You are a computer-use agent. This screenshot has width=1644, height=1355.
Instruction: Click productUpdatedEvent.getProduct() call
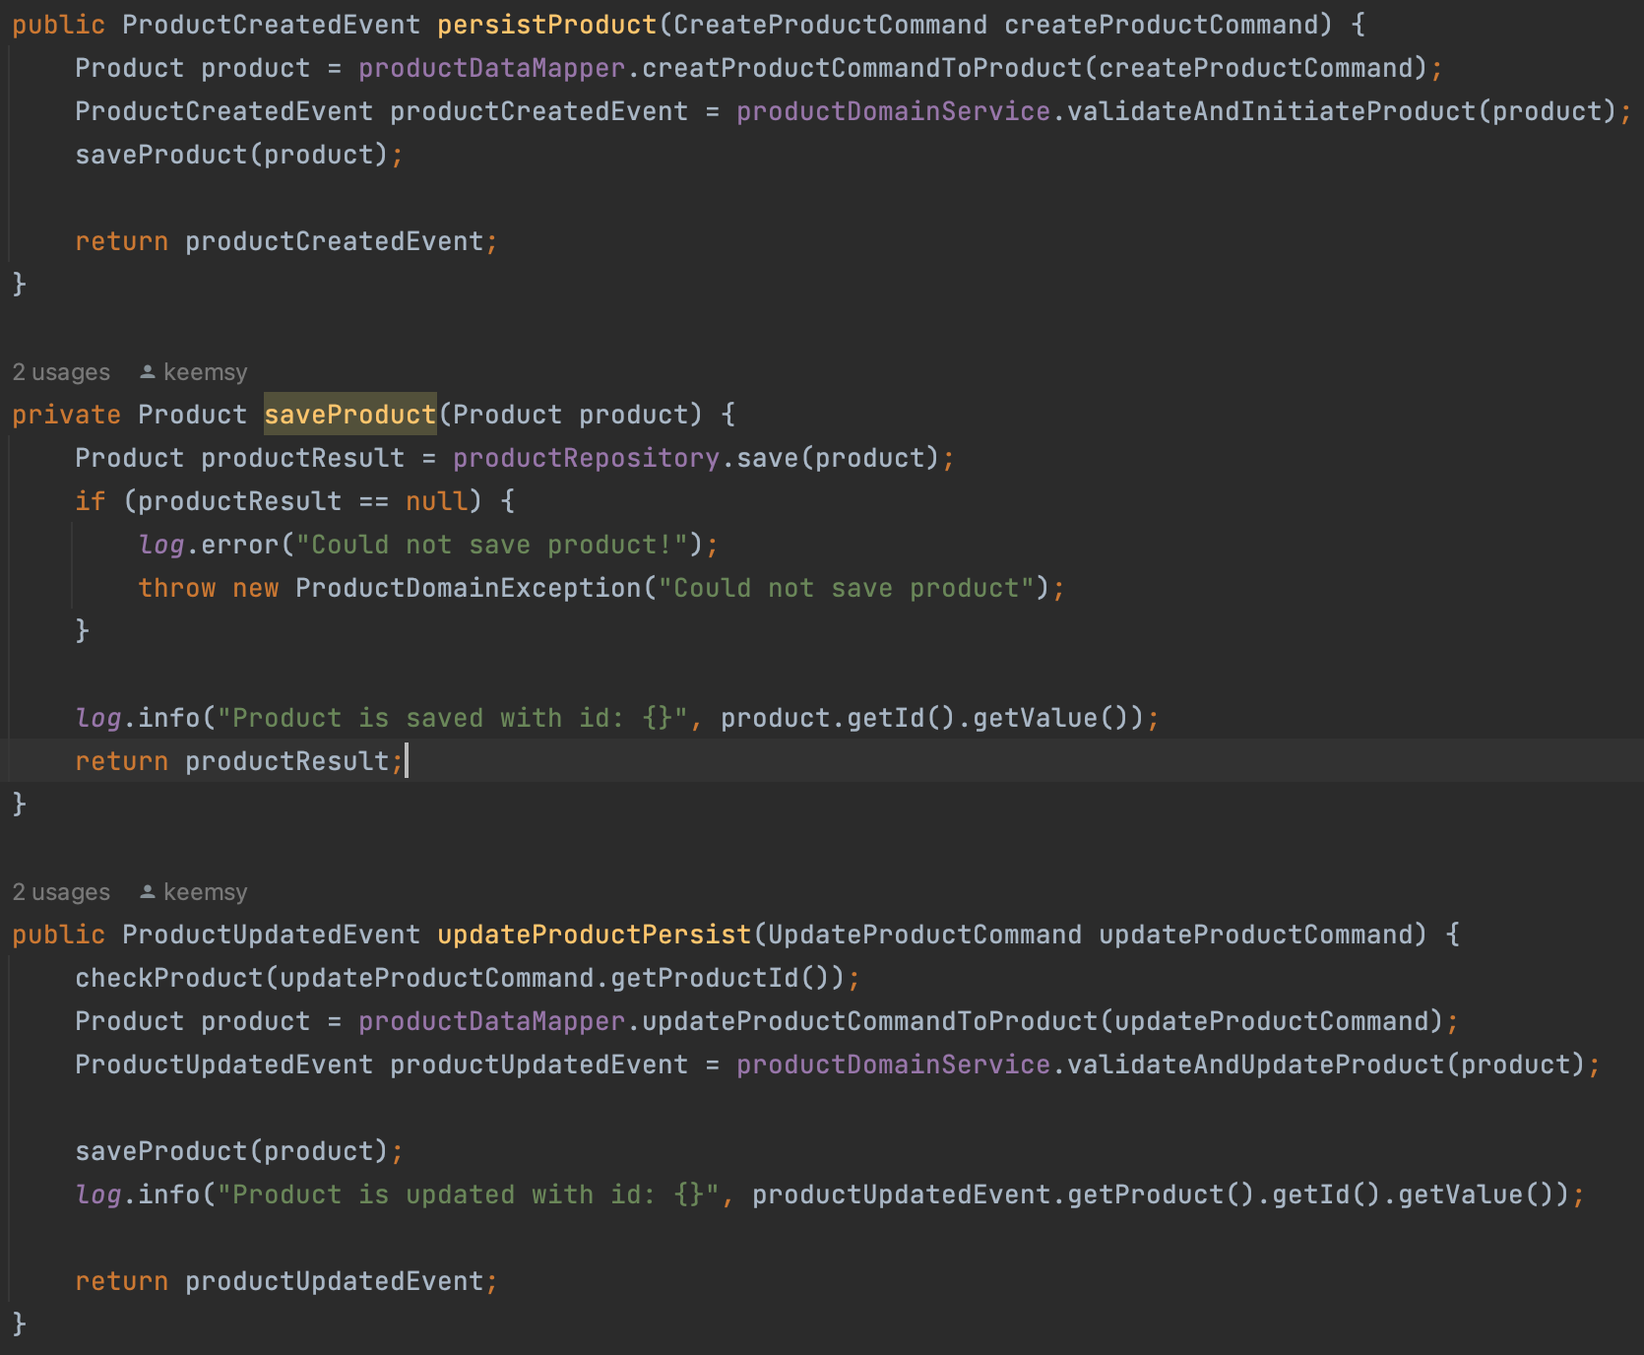click(x=1004, y=1194)
